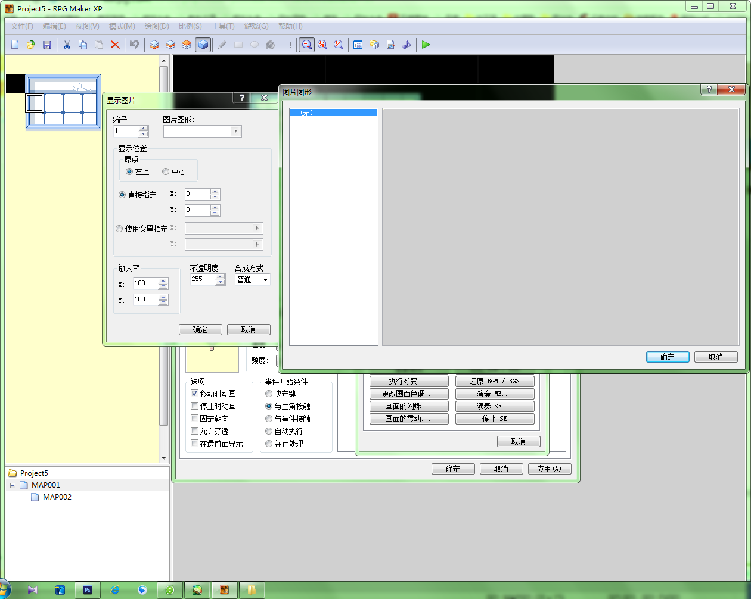Select the 使用变量指定 radio button

click(119, 229)
